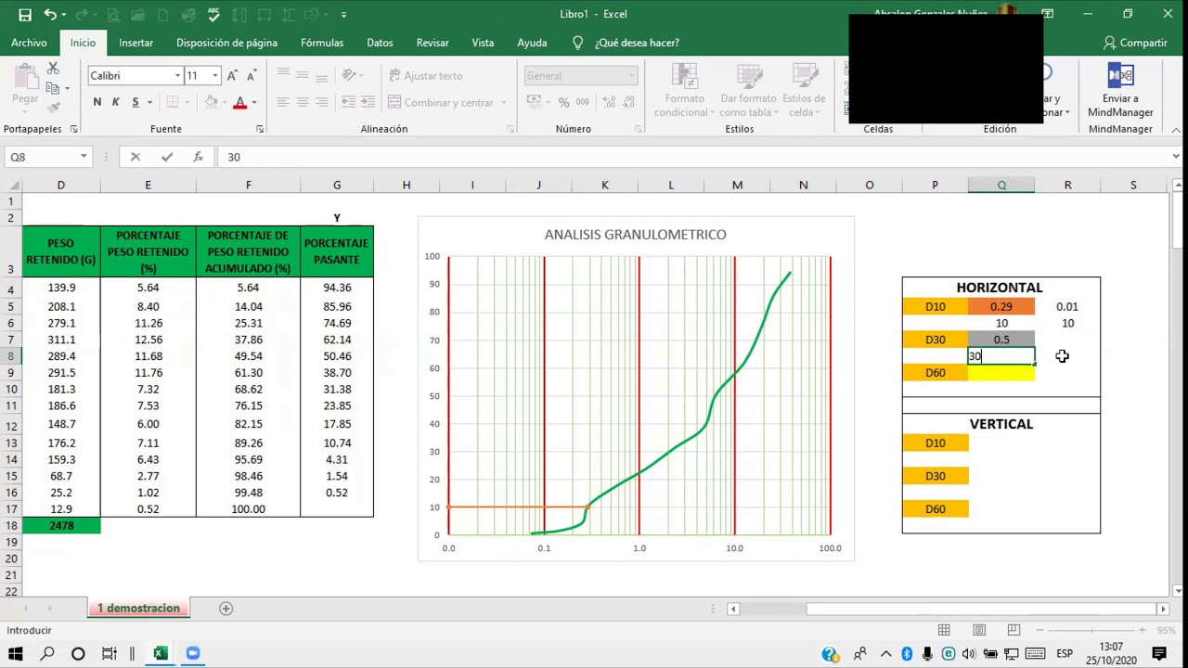Cancel the cell entry with X icon
Image resolution: width=1188 pixels, height=668 pixels.
(x=136, y=157)
